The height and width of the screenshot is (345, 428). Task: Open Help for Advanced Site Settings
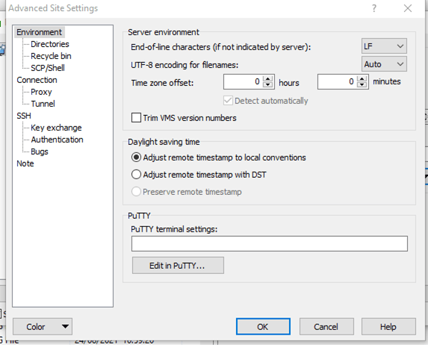tap(388, 326)
